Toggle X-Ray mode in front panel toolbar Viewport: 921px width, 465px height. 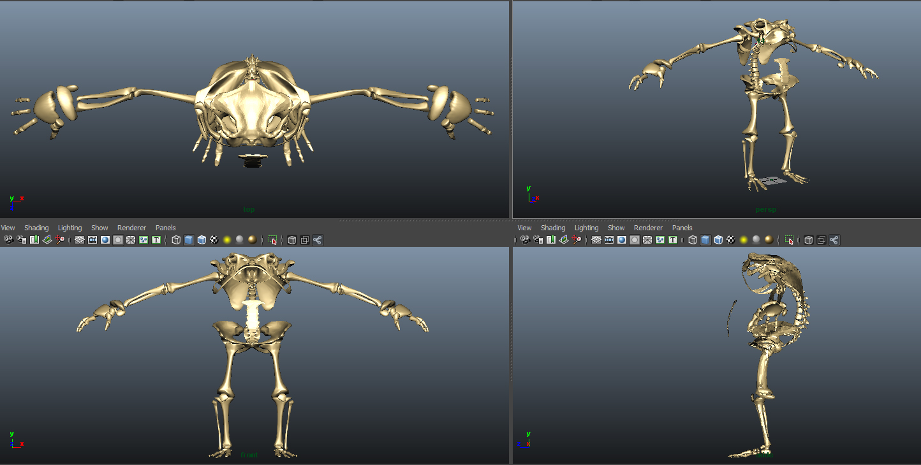pyautogui.click(x=292, y=240)
